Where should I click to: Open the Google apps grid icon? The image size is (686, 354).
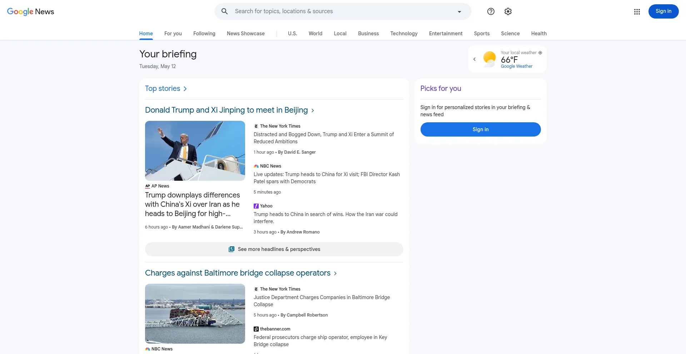[637, 12]
